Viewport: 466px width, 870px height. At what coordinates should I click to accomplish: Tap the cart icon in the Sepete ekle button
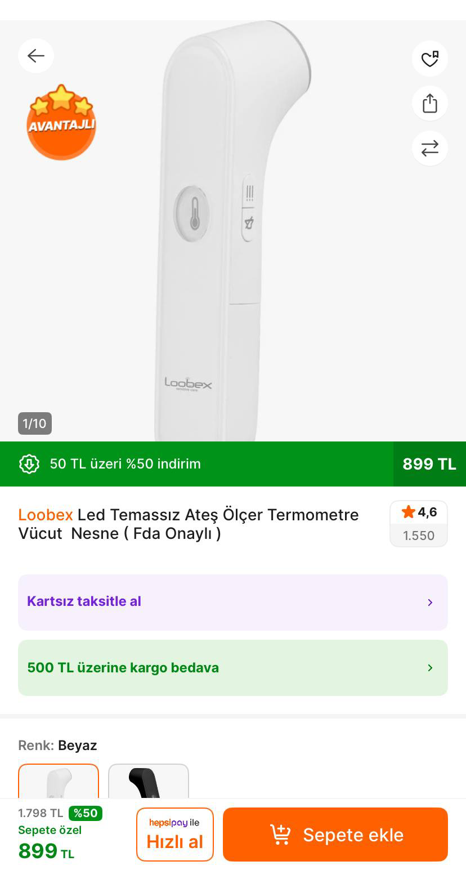click(280, 835)
